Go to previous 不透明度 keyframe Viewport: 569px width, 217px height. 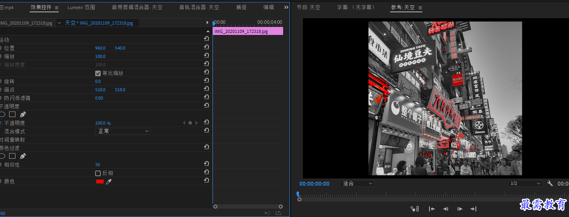pos(184,123)
